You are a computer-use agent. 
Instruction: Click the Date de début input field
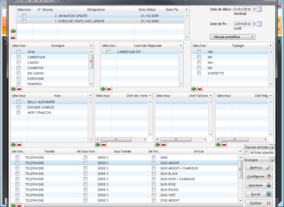point(243,9)
